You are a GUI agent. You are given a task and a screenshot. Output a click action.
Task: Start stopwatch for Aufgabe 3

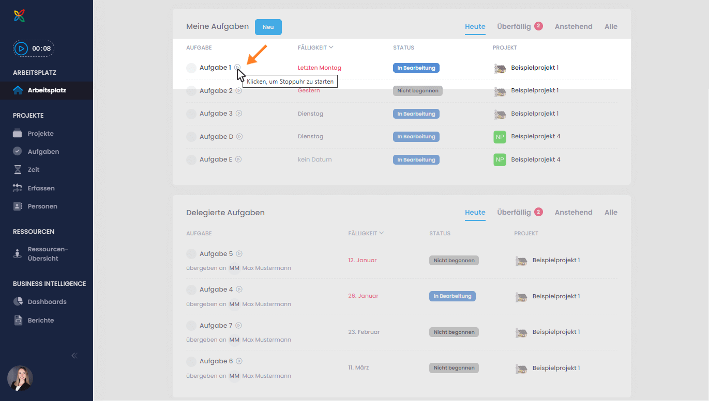(x=239, y=114)
